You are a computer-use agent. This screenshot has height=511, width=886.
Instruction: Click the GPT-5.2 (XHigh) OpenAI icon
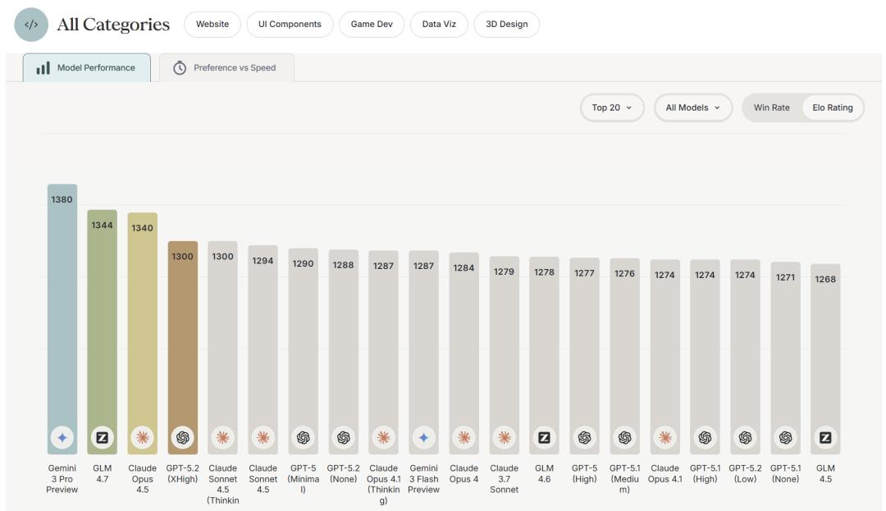[183, 438]
